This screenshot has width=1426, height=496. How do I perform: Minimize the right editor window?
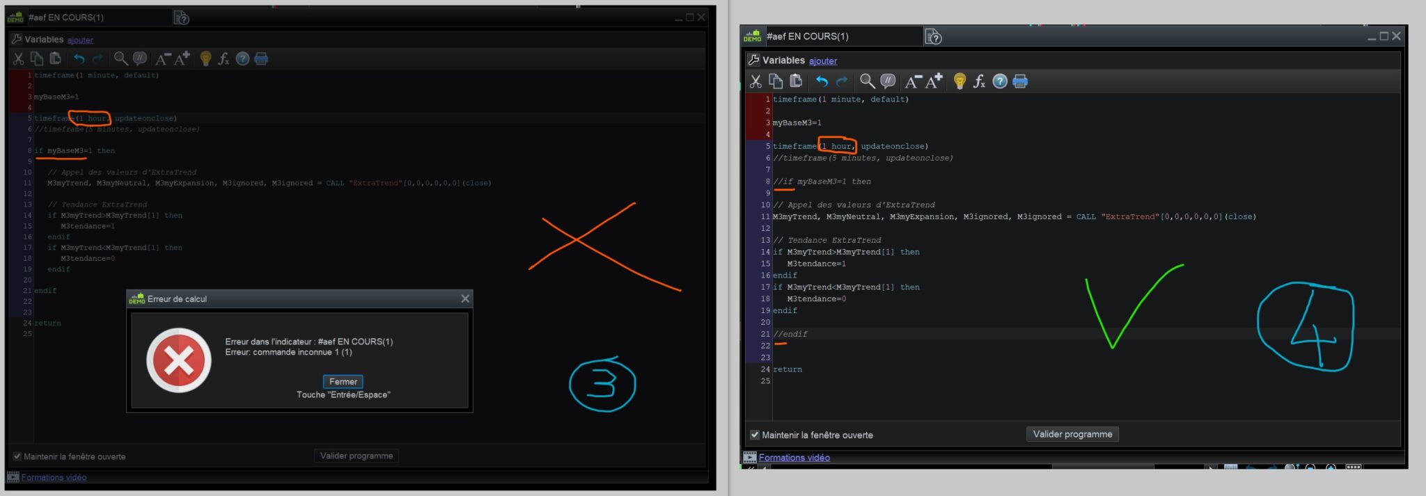point(1372,38)
